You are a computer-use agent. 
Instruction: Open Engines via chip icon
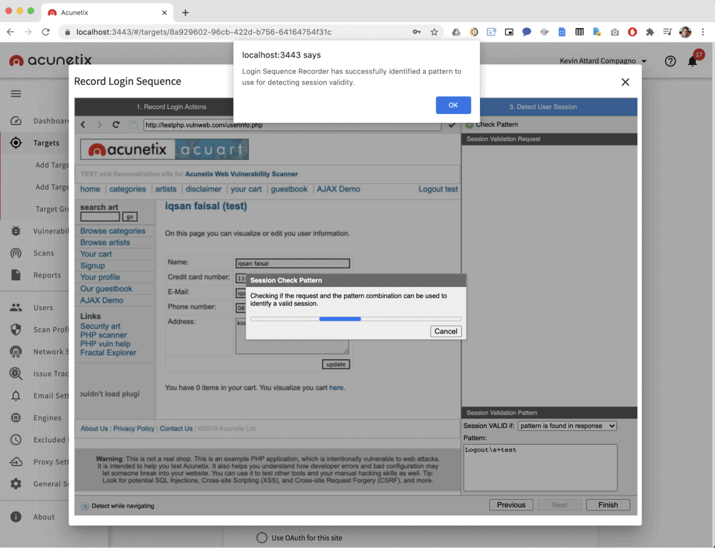(16, 418)
